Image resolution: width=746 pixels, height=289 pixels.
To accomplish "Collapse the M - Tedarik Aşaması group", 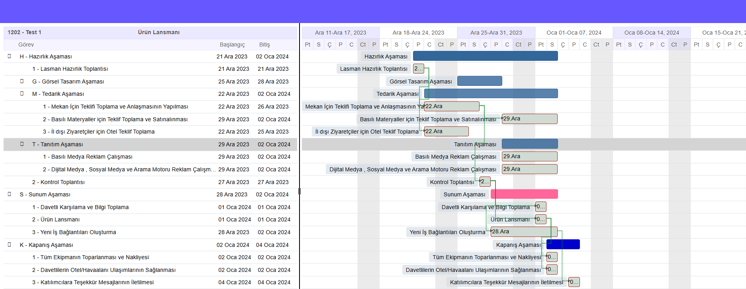I will (x=22, y=93).
